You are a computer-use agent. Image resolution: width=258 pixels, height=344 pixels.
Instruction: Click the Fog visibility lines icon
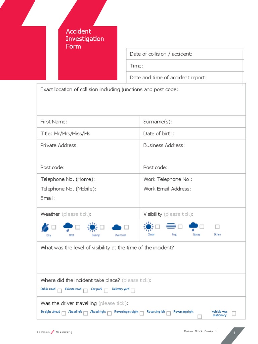(171, 226)
